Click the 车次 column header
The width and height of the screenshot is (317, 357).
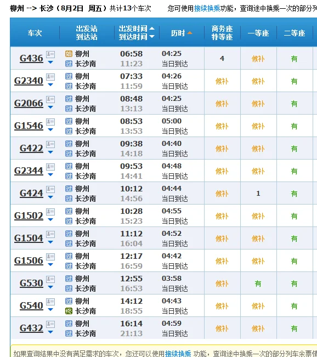point(35,33)
